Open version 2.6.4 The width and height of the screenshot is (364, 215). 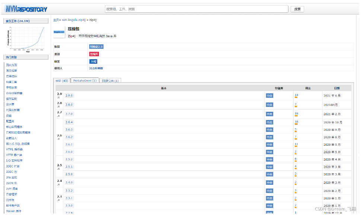69,122
